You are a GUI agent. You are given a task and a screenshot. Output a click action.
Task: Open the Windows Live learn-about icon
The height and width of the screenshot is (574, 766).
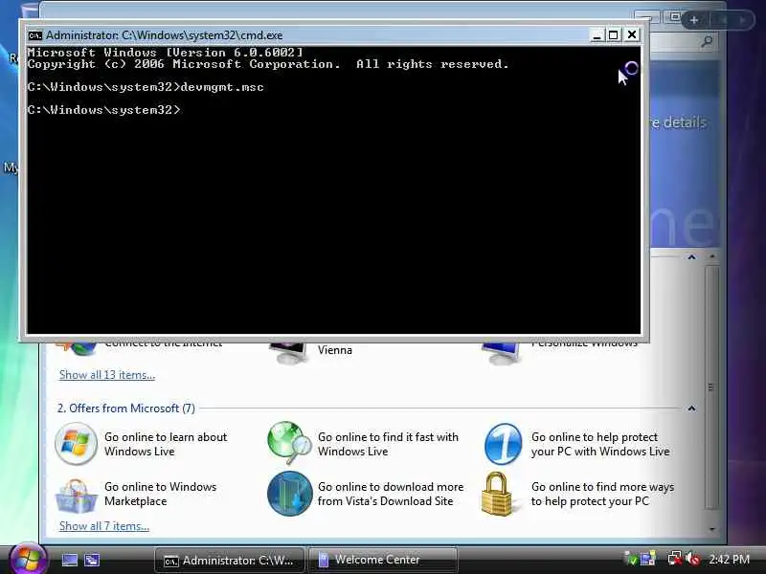[76, 444]
